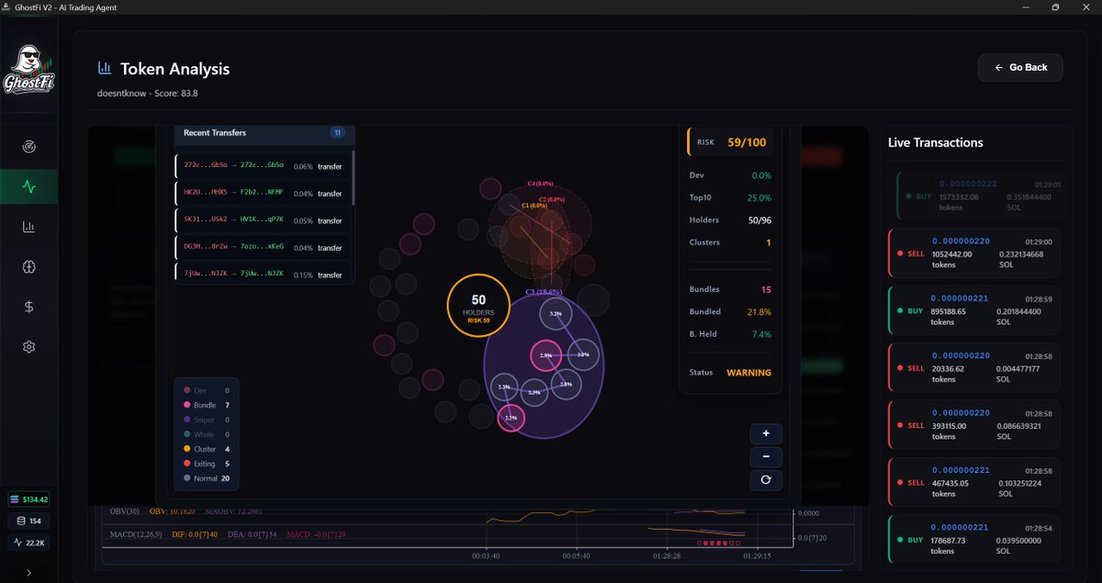Open the 272c...GbSo transfer row
This screenshot has height=583, width=1102.
[262, 166]
